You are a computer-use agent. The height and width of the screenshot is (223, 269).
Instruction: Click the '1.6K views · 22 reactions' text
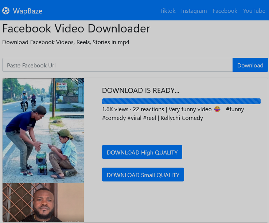tap(133, 109)
